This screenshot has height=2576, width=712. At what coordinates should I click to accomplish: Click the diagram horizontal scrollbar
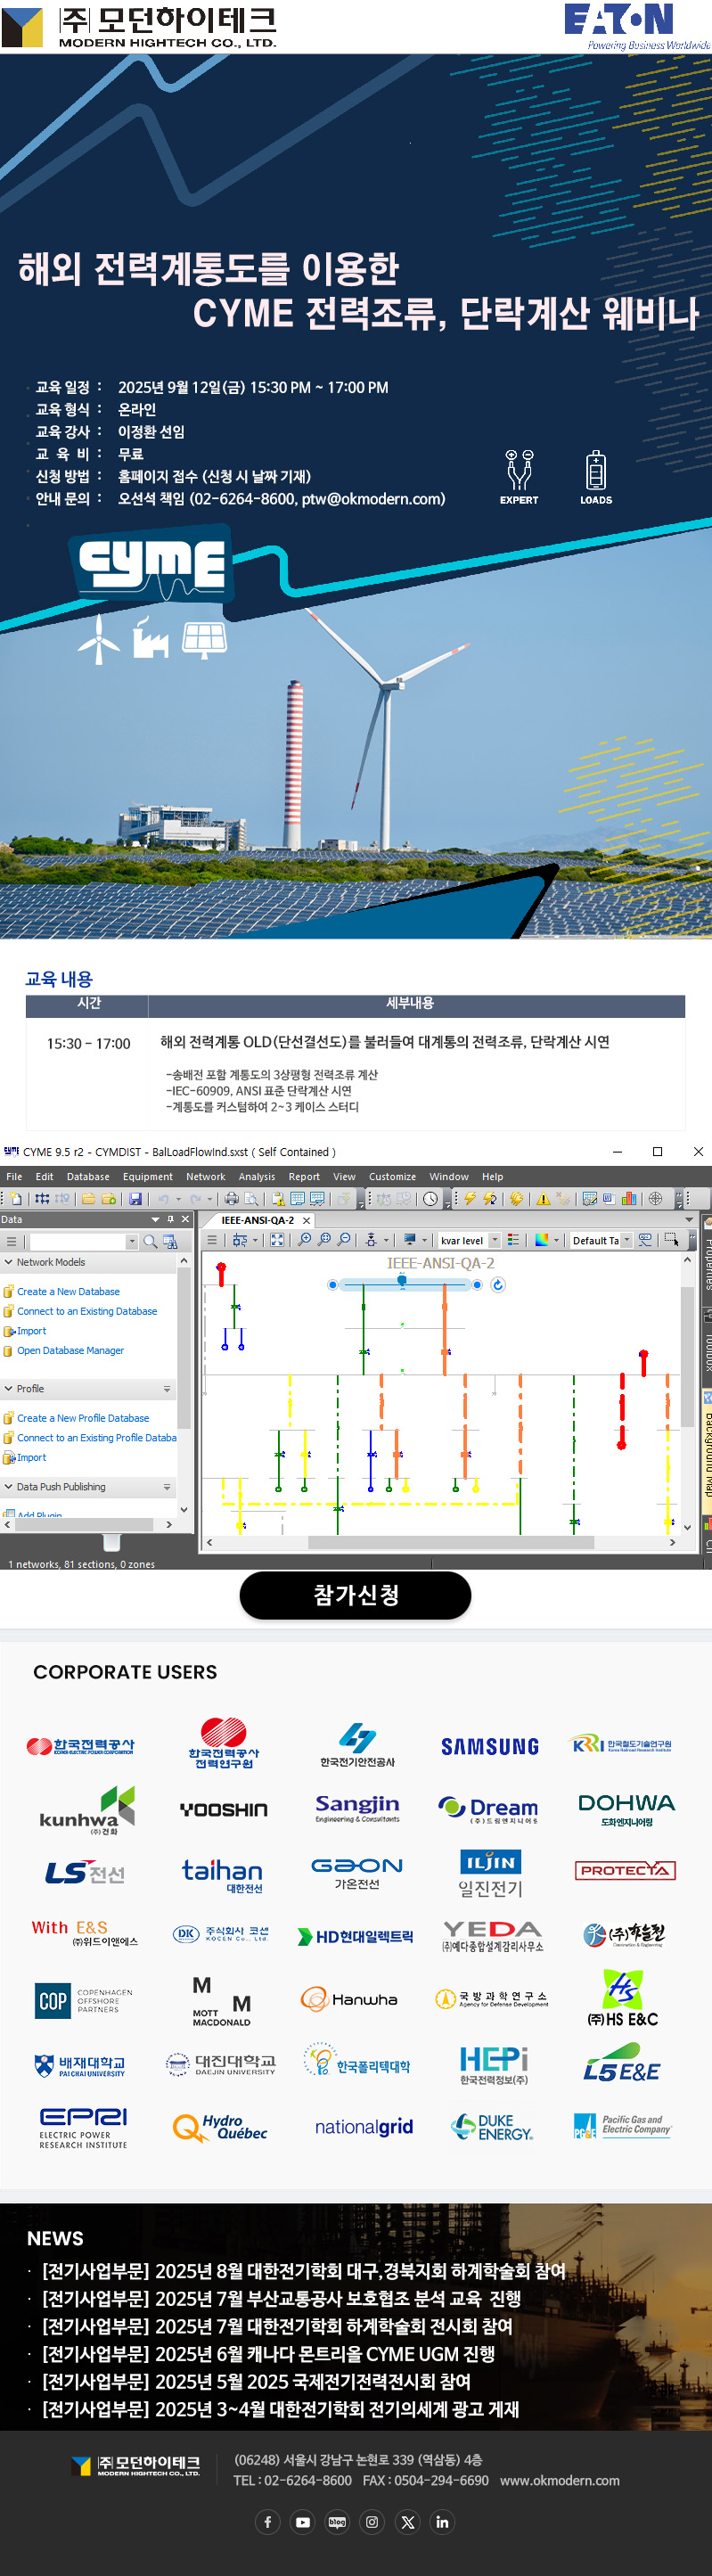click(x=450, y=1542)
